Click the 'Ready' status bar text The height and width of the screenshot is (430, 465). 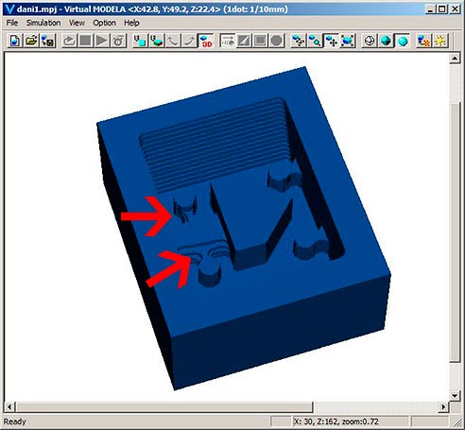click(15, 421)
